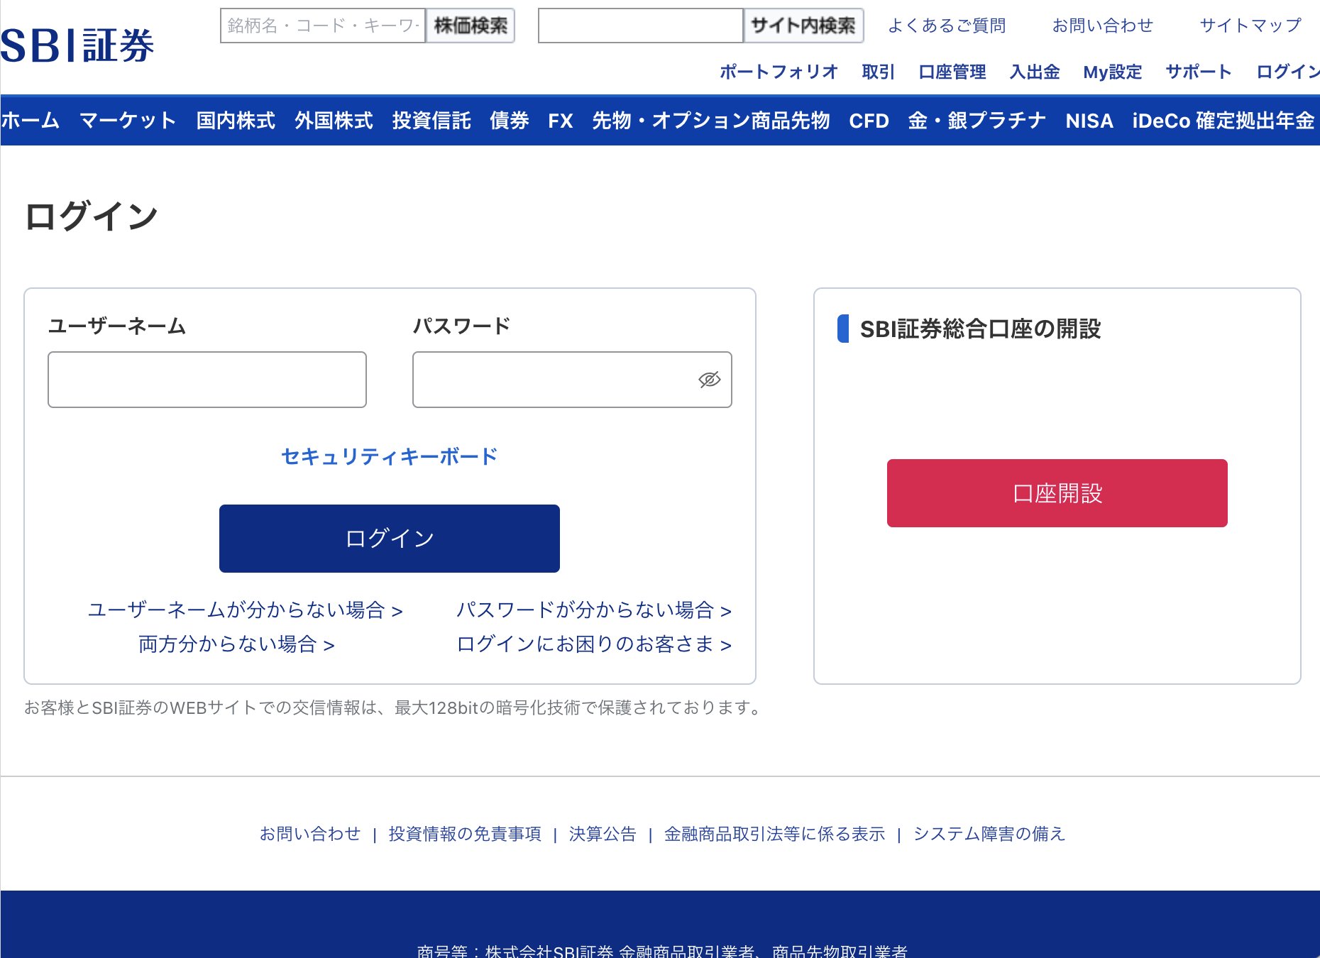Click the 128bit encryption notice text
Viewport: 1320px width, 958px height.
(394, 708)
